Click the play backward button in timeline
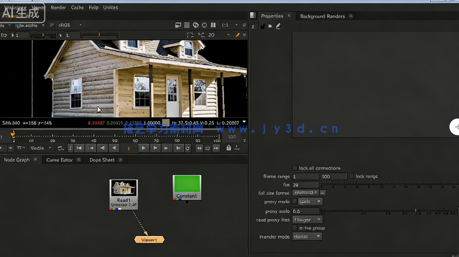 [x=114, y=148]
